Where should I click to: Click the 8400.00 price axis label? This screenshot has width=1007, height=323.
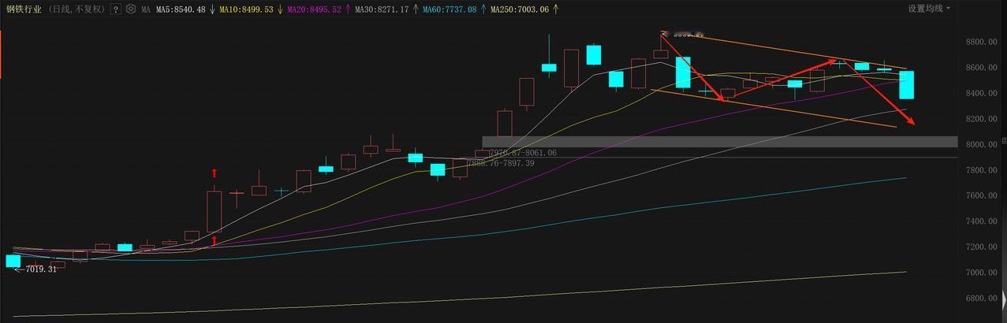point(980,94)
